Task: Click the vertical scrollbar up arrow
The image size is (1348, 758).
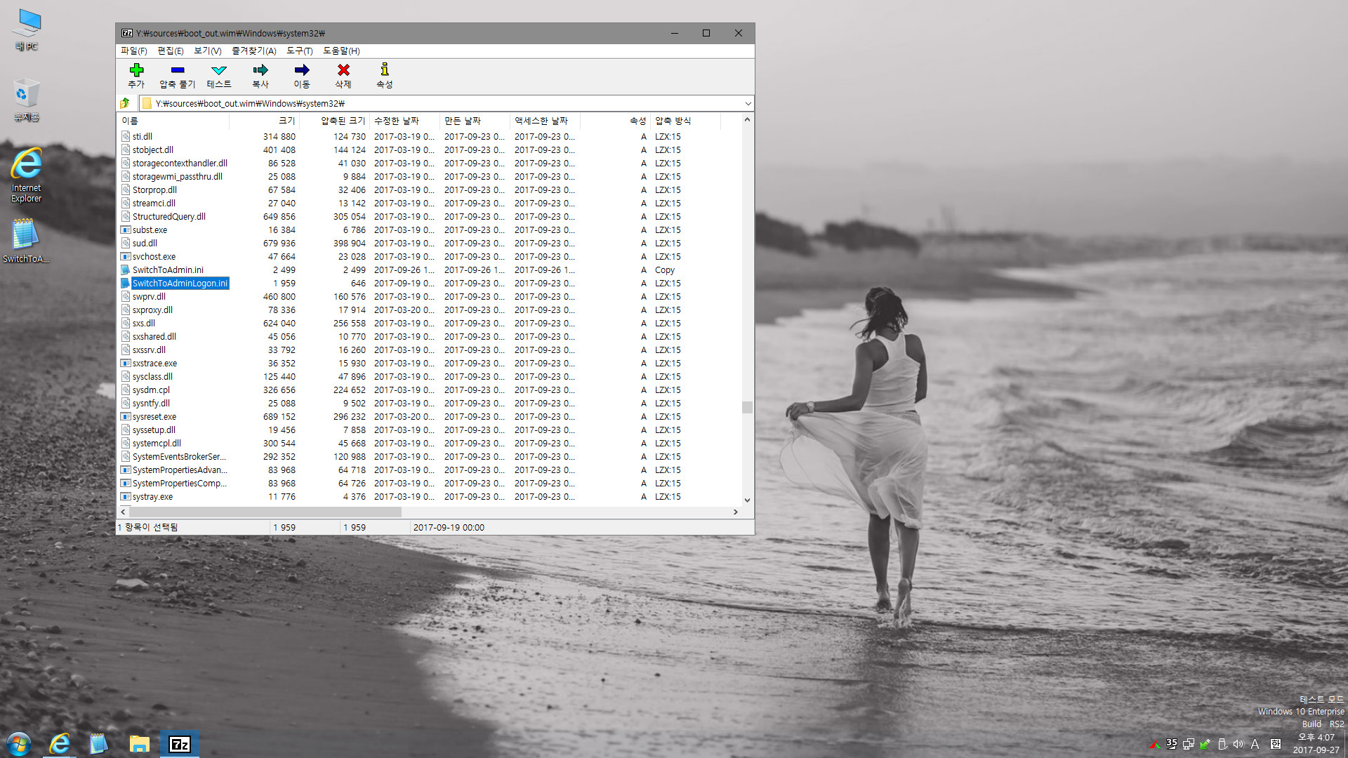Action: [x=747, y=120]
